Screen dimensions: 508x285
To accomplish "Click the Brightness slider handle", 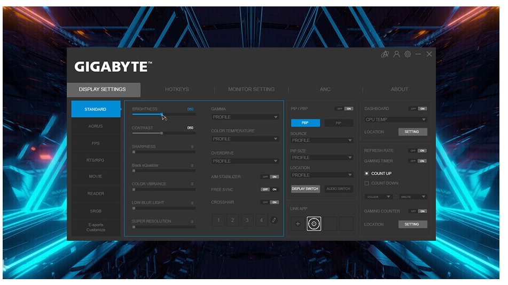I will pos(162,115).
